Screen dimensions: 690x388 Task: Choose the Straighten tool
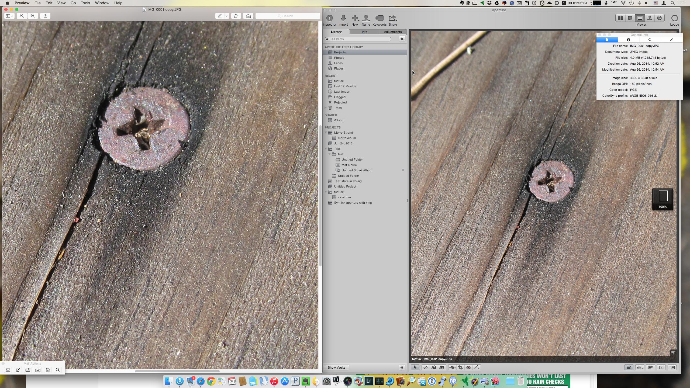click(x=452, y=368)
